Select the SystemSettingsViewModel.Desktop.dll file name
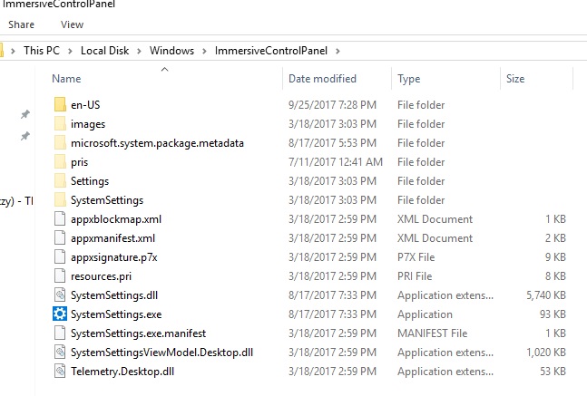 point(161,353)
